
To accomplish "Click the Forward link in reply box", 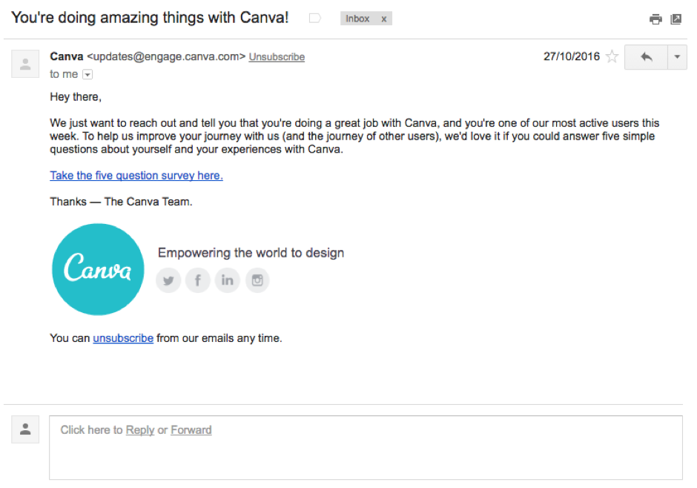I will 191,430.
